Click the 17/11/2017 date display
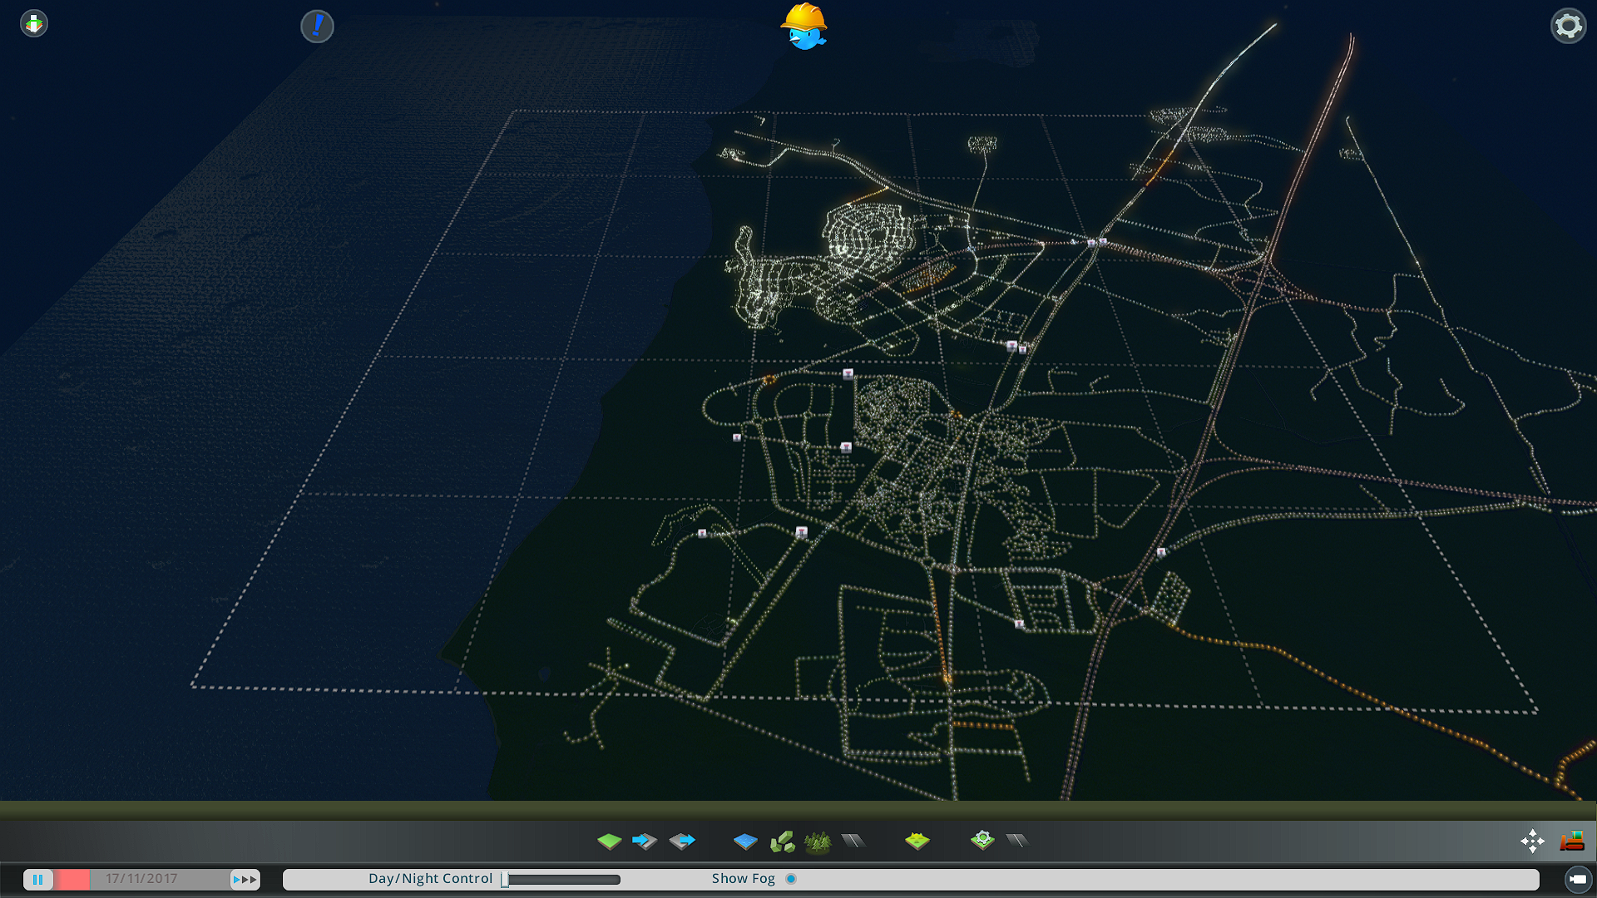1597x898 pixels. pos(141,879)
